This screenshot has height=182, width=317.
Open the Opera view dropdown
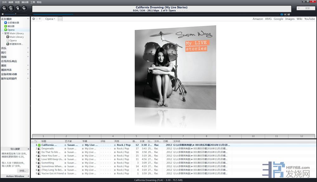[x=50, y=19]
